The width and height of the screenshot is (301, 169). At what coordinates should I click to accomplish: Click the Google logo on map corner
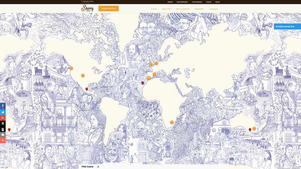4,167
